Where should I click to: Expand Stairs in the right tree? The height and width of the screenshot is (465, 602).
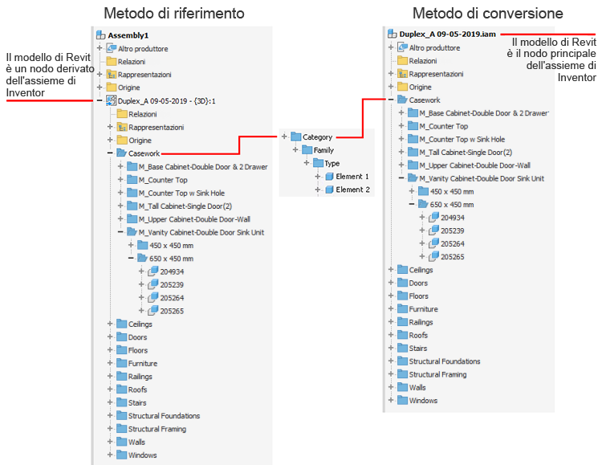click(391, 349)
